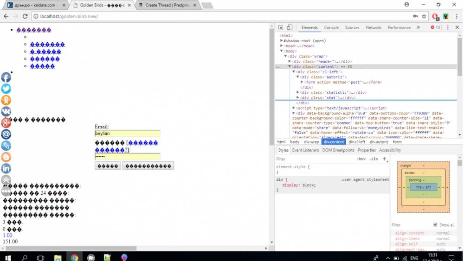Click the saved password key icon

[415, 16]
